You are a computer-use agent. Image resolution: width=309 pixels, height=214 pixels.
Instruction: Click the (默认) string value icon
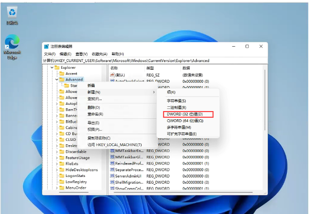112,75
